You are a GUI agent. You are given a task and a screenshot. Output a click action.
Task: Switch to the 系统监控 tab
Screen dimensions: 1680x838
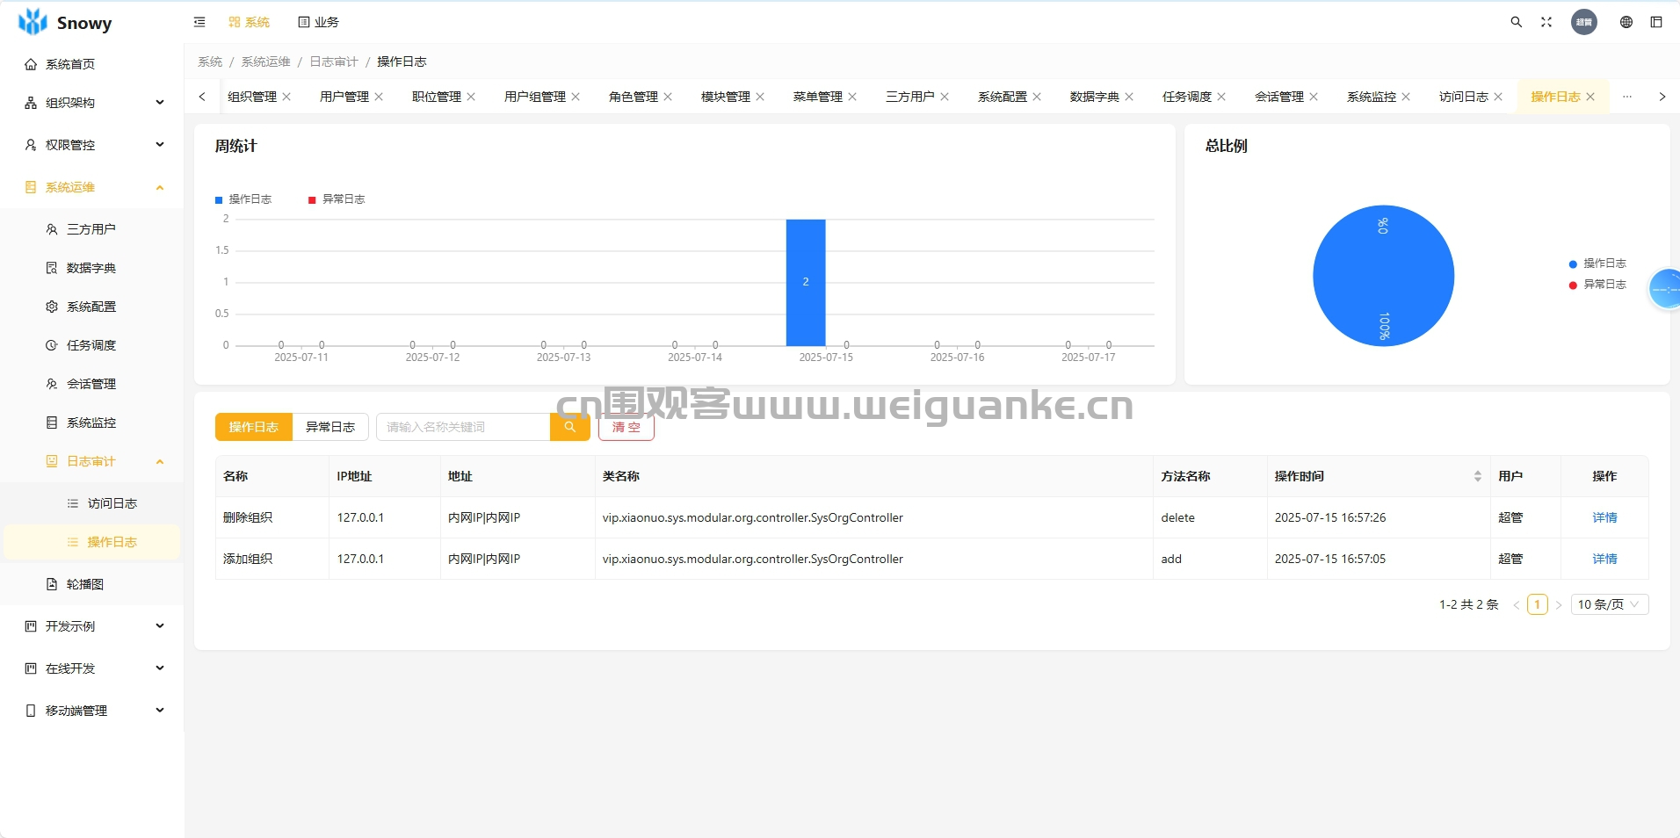pyautogui.click(x=1371, y=97)
